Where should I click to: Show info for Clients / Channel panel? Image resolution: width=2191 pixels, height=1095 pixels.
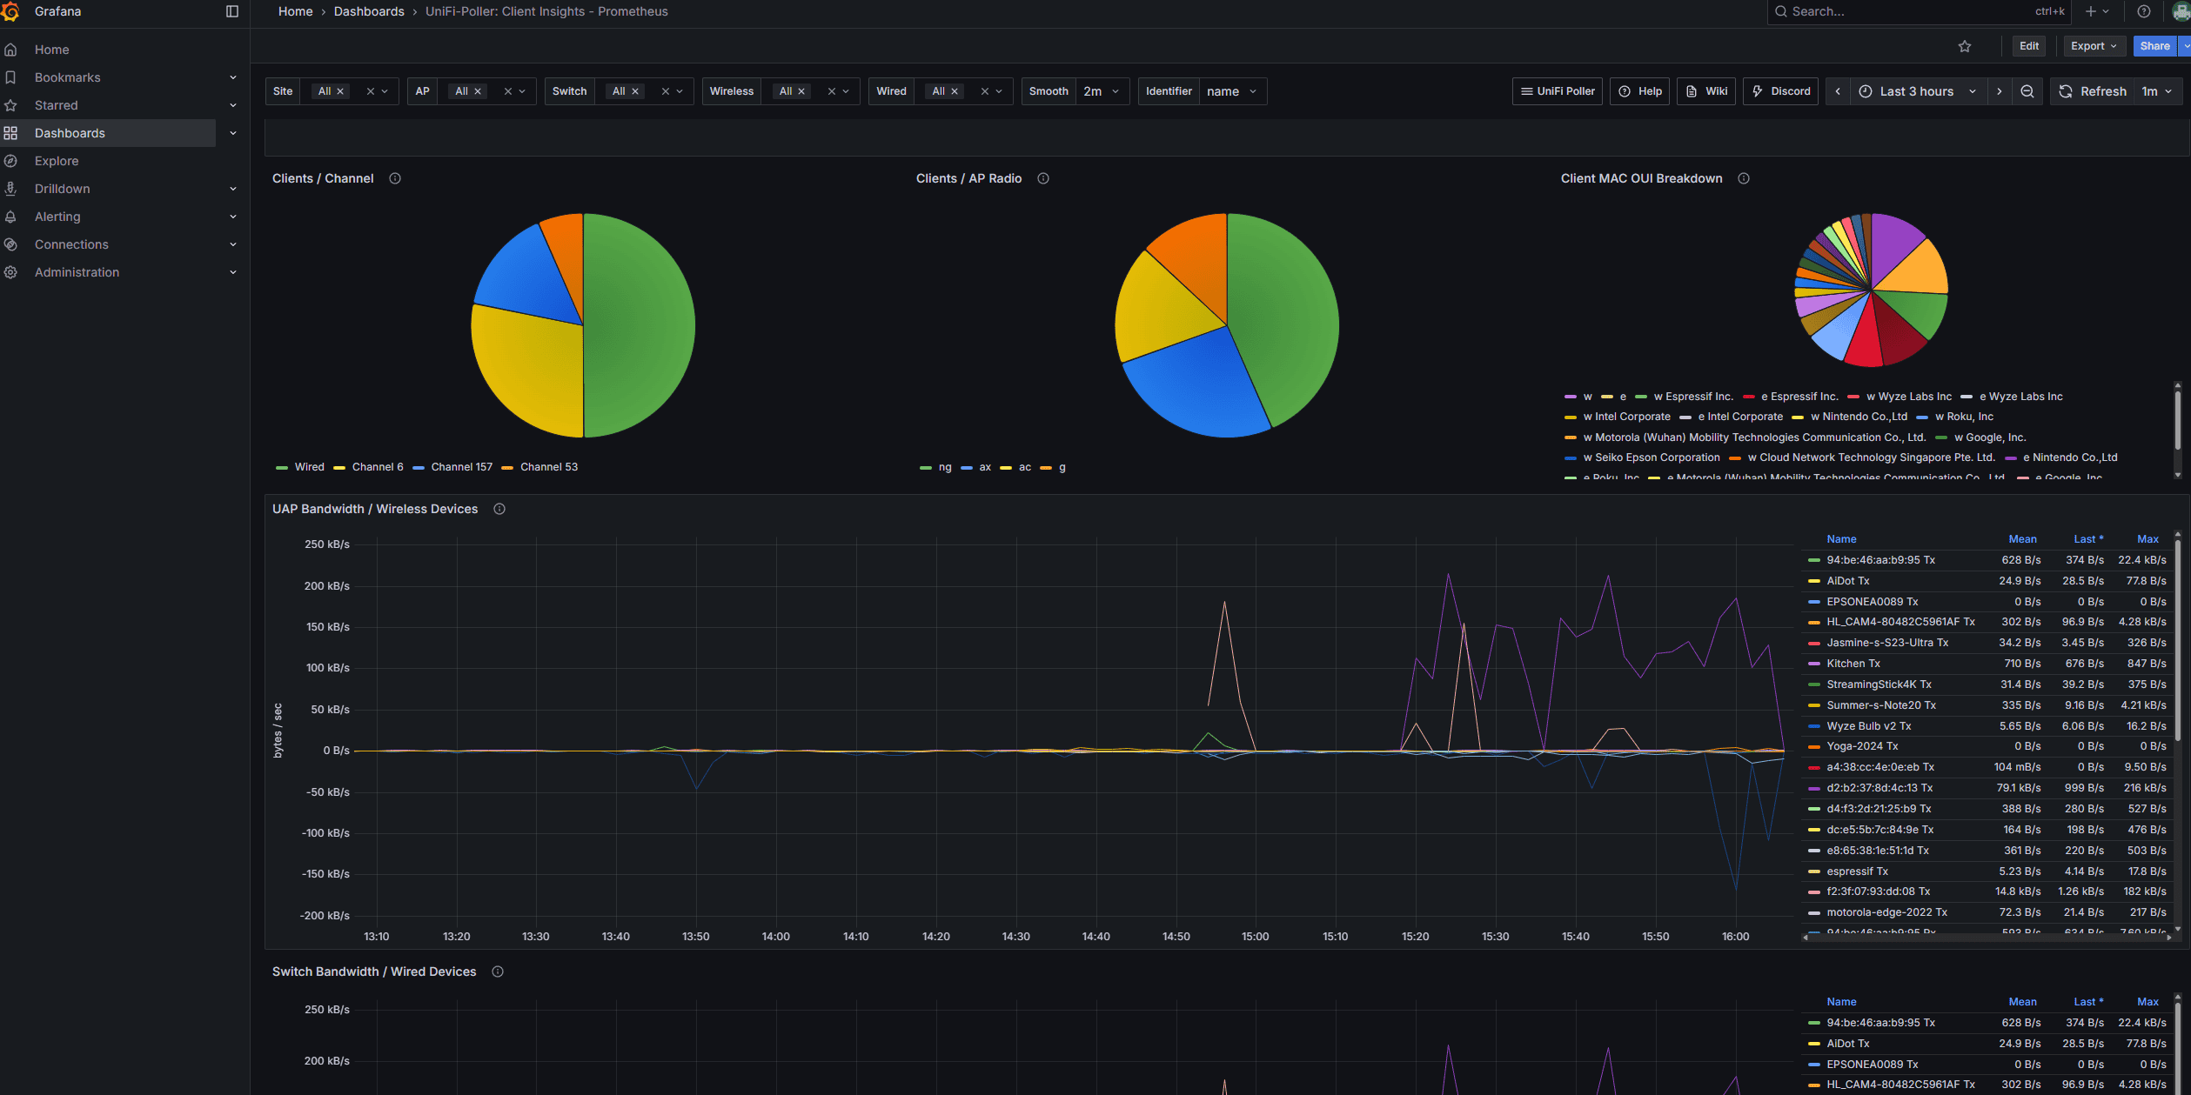395,178
